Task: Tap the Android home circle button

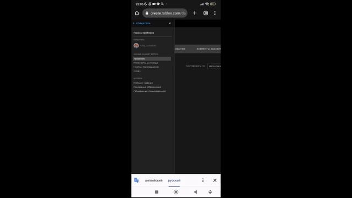Action: (x=176, y=192)
